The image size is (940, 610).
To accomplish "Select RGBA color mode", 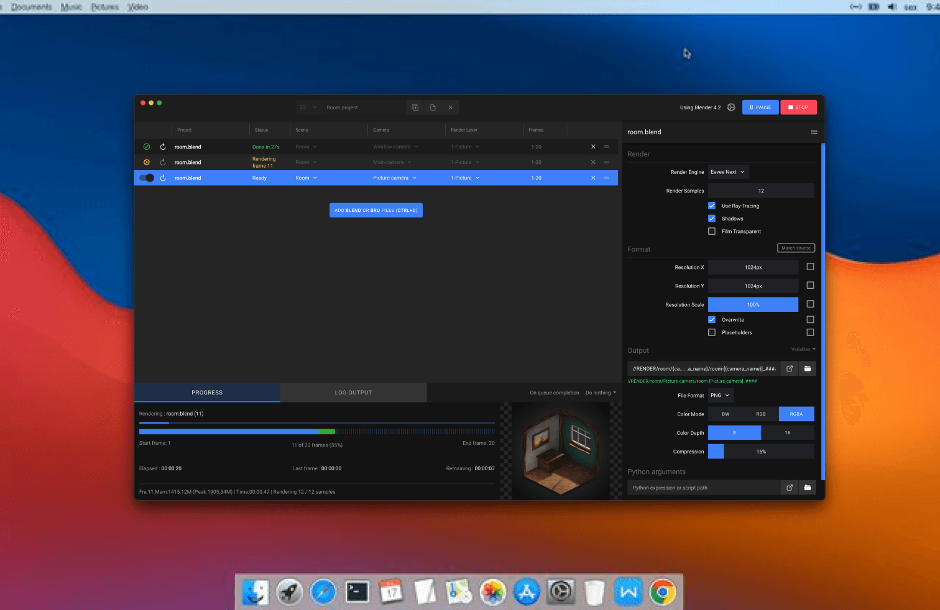I will pos(796,414).
